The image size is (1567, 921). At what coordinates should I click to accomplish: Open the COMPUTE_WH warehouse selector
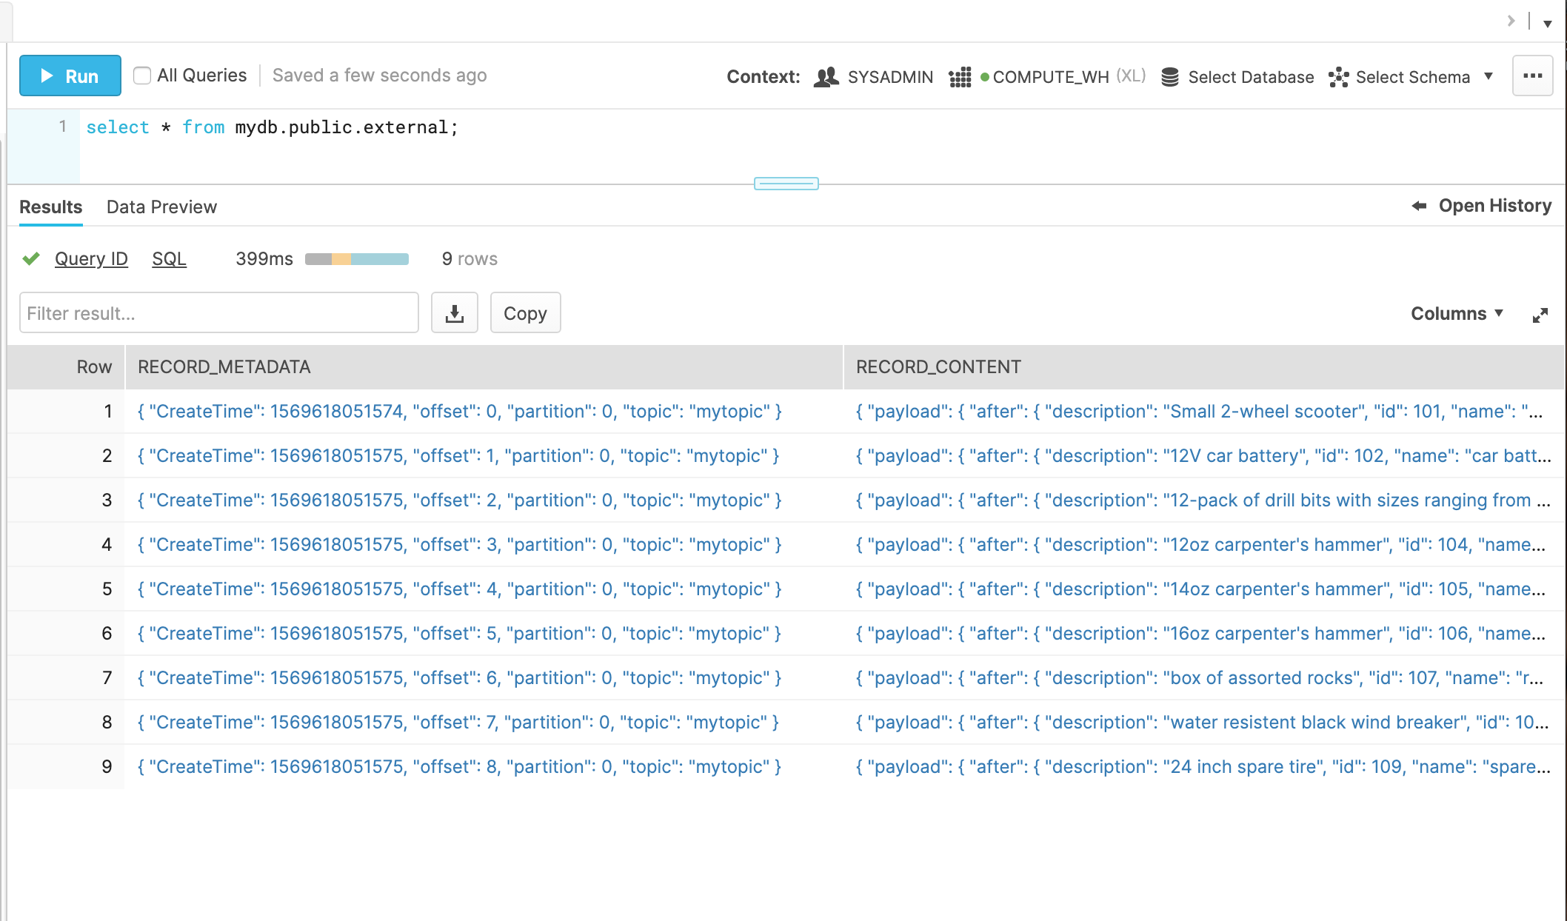pos(1047,77)
